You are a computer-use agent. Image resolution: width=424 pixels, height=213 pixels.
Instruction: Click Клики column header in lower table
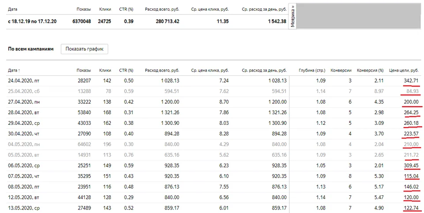pos(105,71)
